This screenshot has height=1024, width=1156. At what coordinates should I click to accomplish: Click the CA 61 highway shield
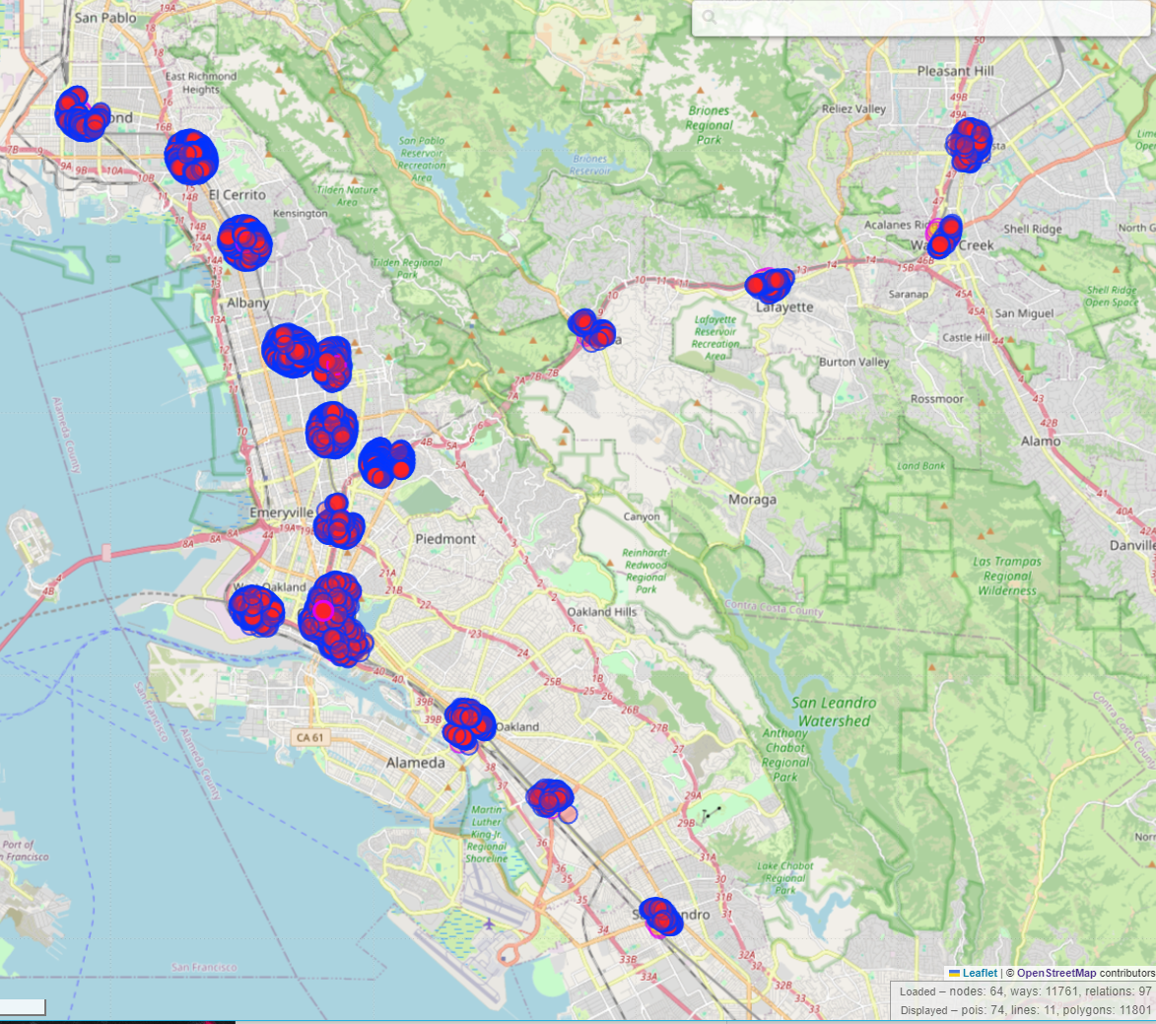[309, 737]
